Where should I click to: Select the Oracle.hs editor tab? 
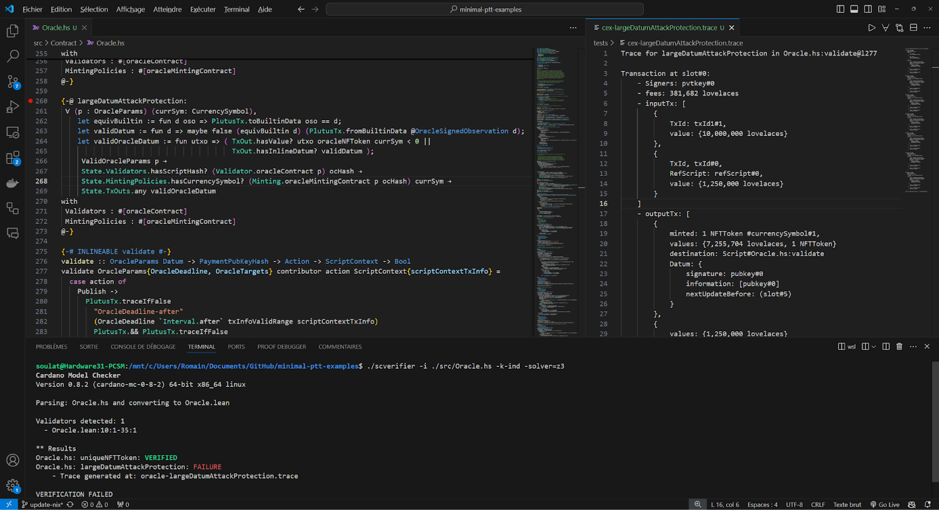(x=59, y=28)
